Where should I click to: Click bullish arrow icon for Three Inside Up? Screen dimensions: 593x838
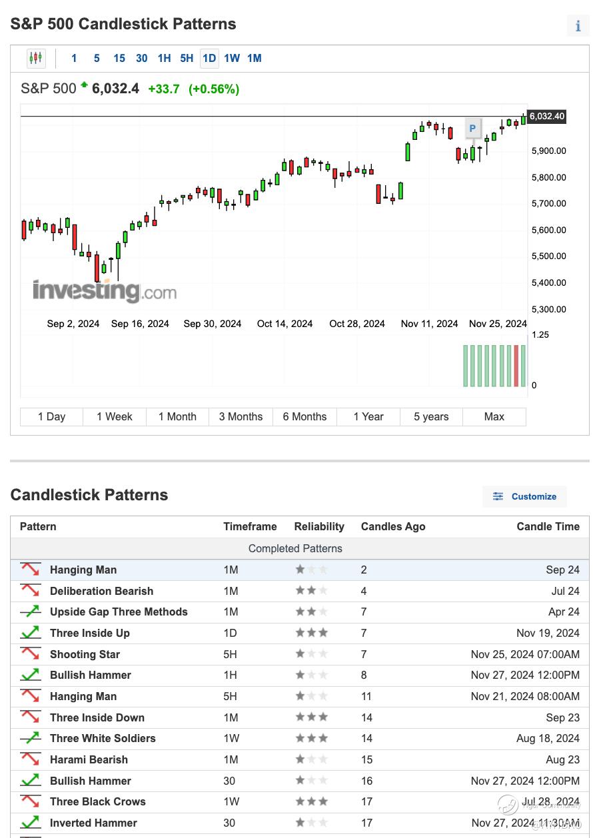click(x=30, y=633)
